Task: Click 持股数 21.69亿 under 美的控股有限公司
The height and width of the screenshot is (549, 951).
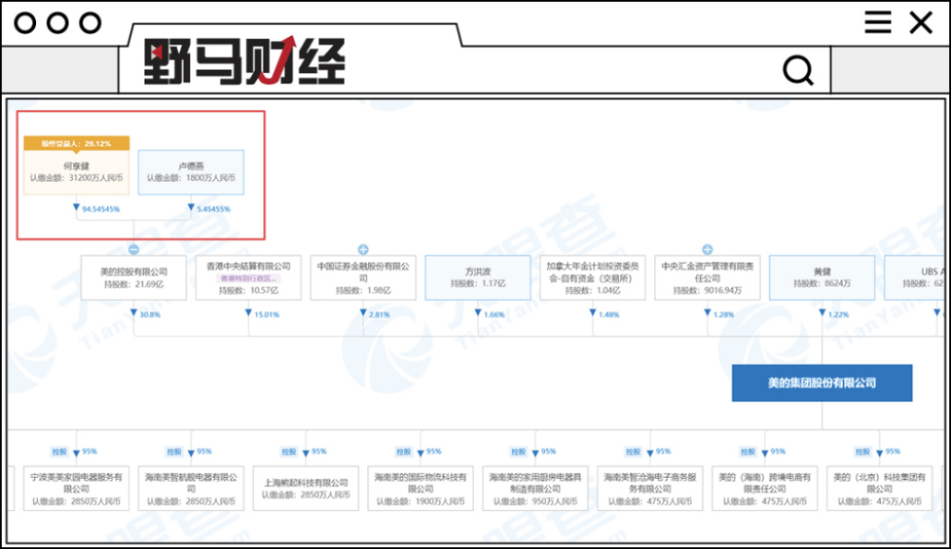Action: tap(133, 284)
